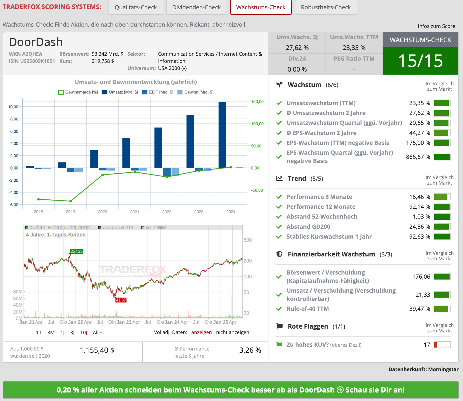Select the Wachstums-Check tab
This screenshot has width=463, height=401.
click(261, 7)
